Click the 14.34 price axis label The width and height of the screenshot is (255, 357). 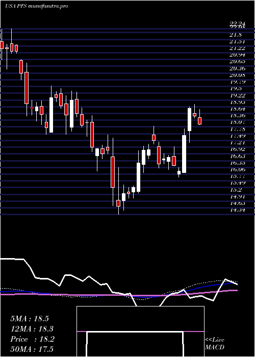237,210
